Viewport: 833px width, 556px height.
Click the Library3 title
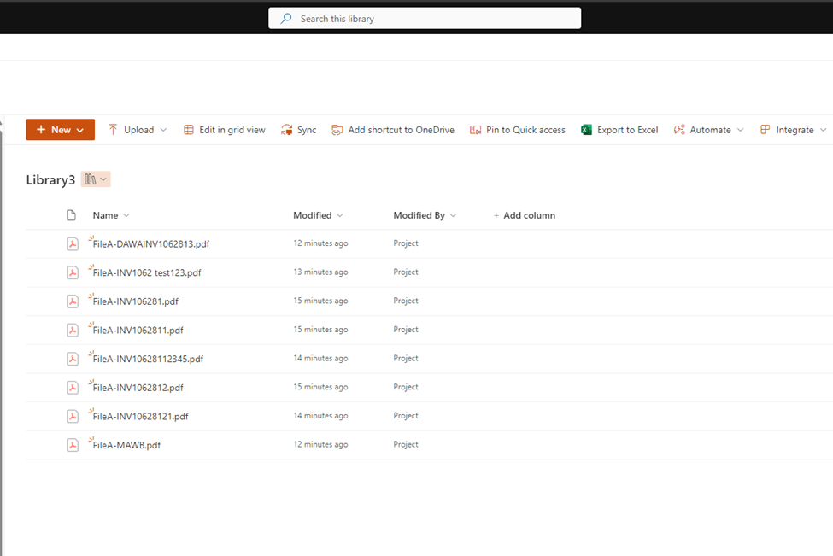pyautogui.click(x=50, y=180)
